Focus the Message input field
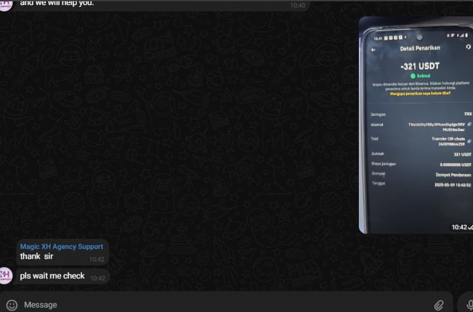The width and height of the screenshot is (473, 312). (x=221, y=305)
